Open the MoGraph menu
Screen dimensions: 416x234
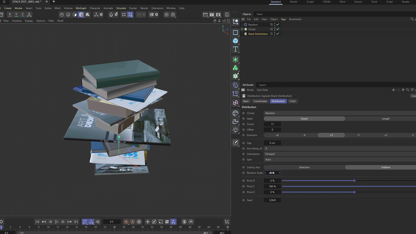point(81,8)
